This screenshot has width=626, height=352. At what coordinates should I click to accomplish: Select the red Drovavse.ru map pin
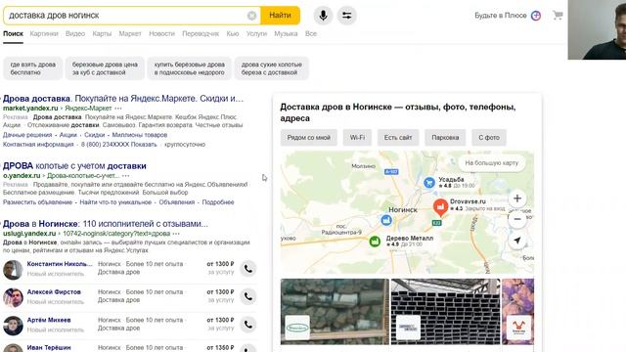pyautogui.click(x=440, y=208)
